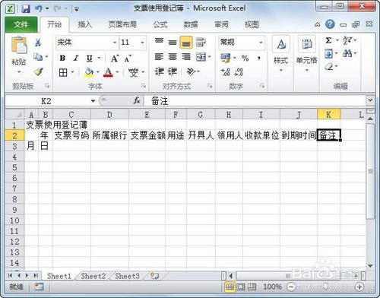The height and width of the screenshot is (298, 380).
Task: Toggle wrap text
Action: click(x=201, y=42)
